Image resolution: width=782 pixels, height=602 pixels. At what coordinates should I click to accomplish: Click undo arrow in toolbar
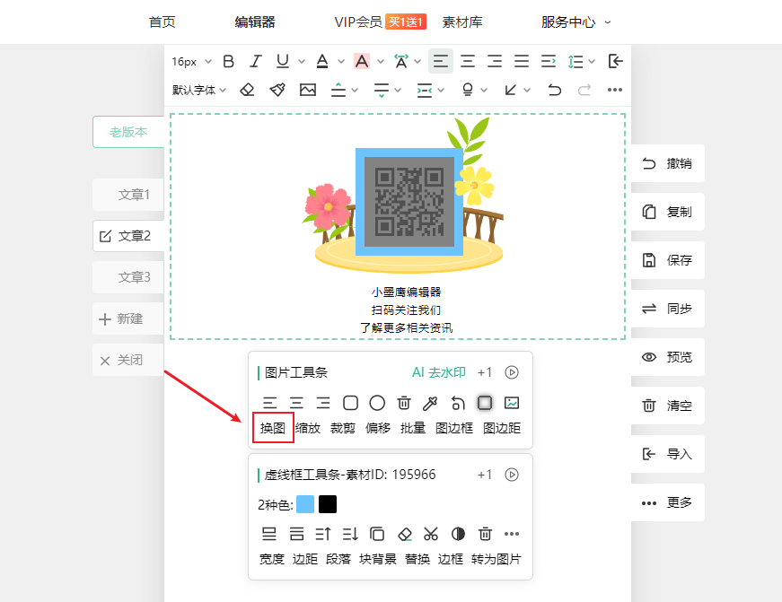coord(555,90)
